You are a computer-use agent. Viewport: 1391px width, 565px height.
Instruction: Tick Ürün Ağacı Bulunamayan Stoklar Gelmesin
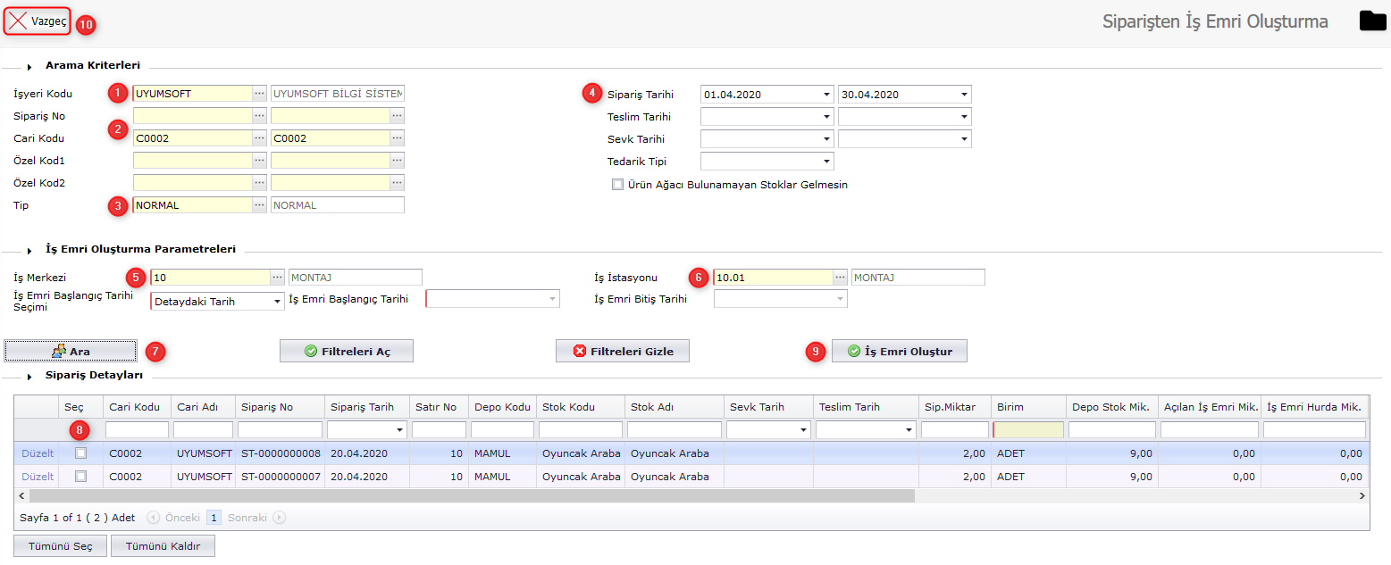[617, 185]
